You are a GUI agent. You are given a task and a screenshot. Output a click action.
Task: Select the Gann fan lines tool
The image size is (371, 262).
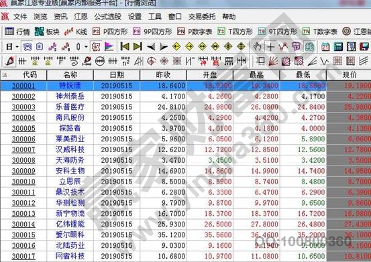click(273, 62)
